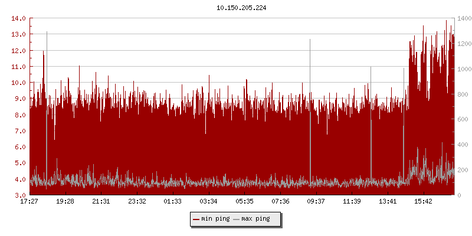Click the 05:35 time axis label
472x236 pixels.
244,202
